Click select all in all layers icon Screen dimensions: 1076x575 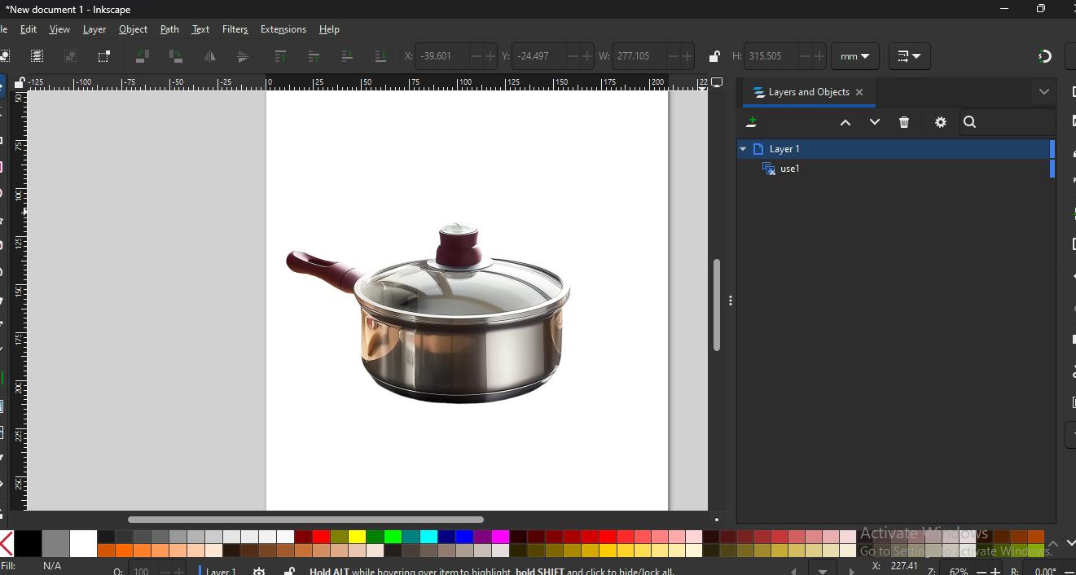pos(37,56)
